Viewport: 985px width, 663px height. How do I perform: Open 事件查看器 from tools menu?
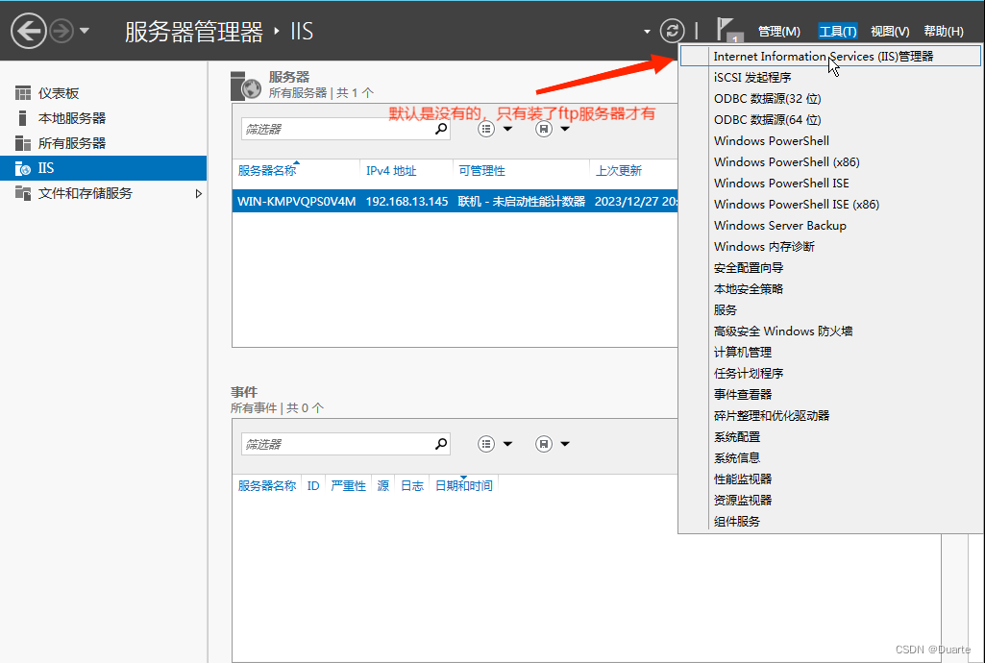pyautogui.click(x=830, y=394)
